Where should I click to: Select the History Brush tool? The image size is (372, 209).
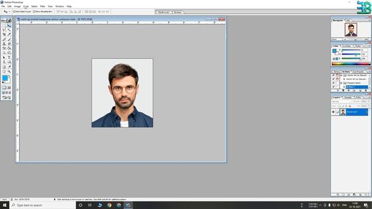(9, 44)
